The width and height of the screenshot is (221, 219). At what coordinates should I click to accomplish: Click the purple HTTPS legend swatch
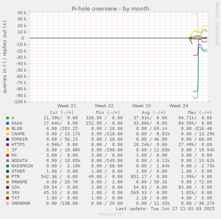[x=8, y=145]
